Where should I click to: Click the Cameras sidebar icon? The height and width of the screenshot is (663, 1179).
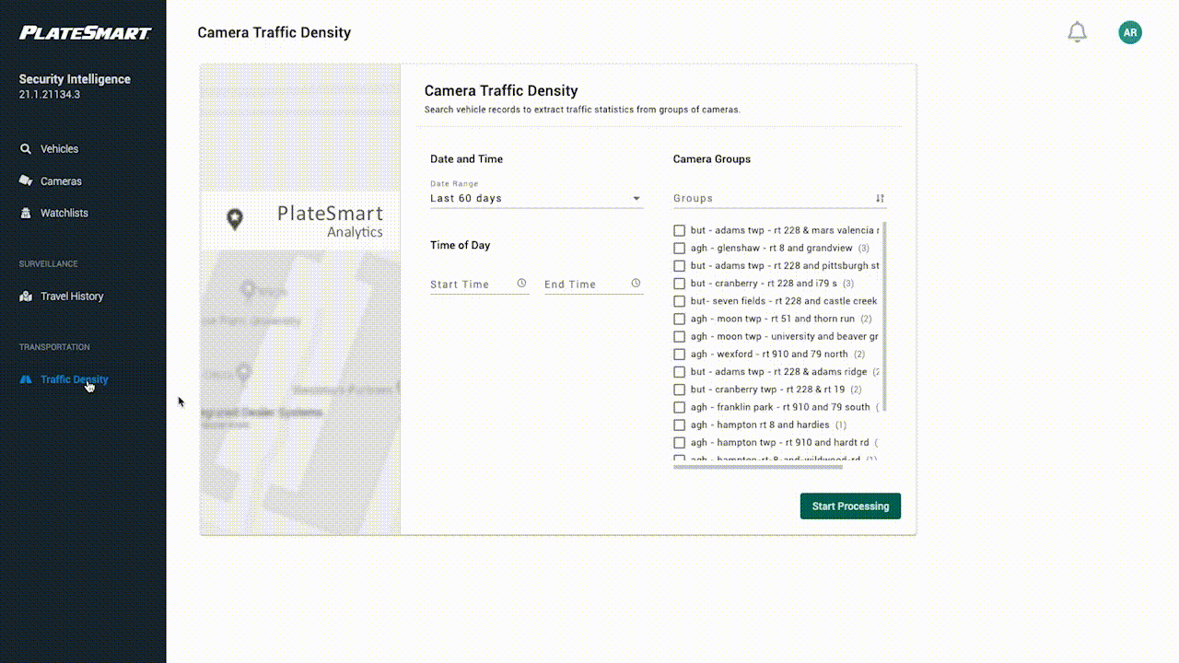(x=26, y=181)
